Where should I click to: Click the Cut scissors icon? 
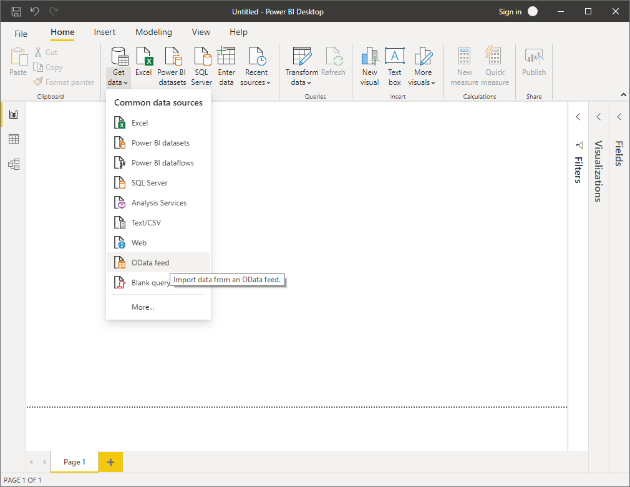click(x=38, y=52)
